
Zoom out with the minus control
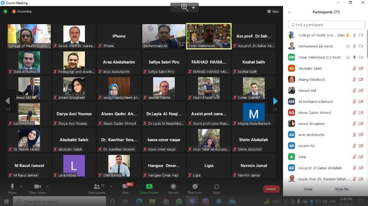[x=176, y=8]
